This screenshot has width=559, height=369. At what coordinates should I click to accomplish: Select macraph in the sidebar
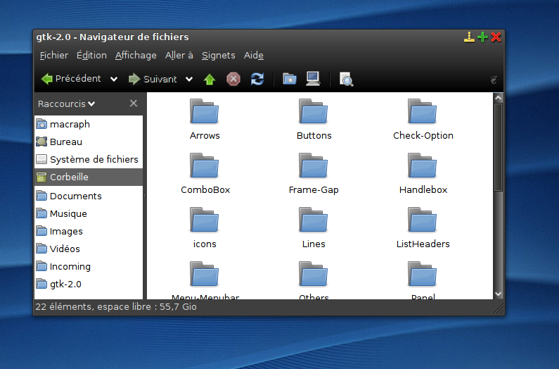[x=89, y=125]
